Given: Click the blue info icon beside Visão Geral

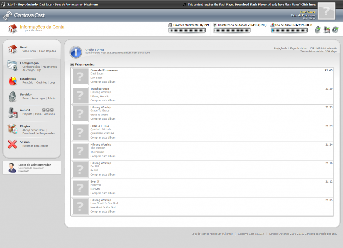Looking at the screenshot, I should [x=76, y=52].
